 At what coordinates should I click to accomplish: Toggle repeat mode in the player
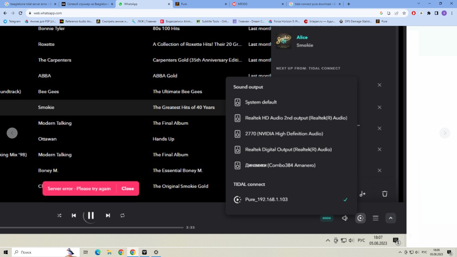pyautogui.click(x=123, y=216)
